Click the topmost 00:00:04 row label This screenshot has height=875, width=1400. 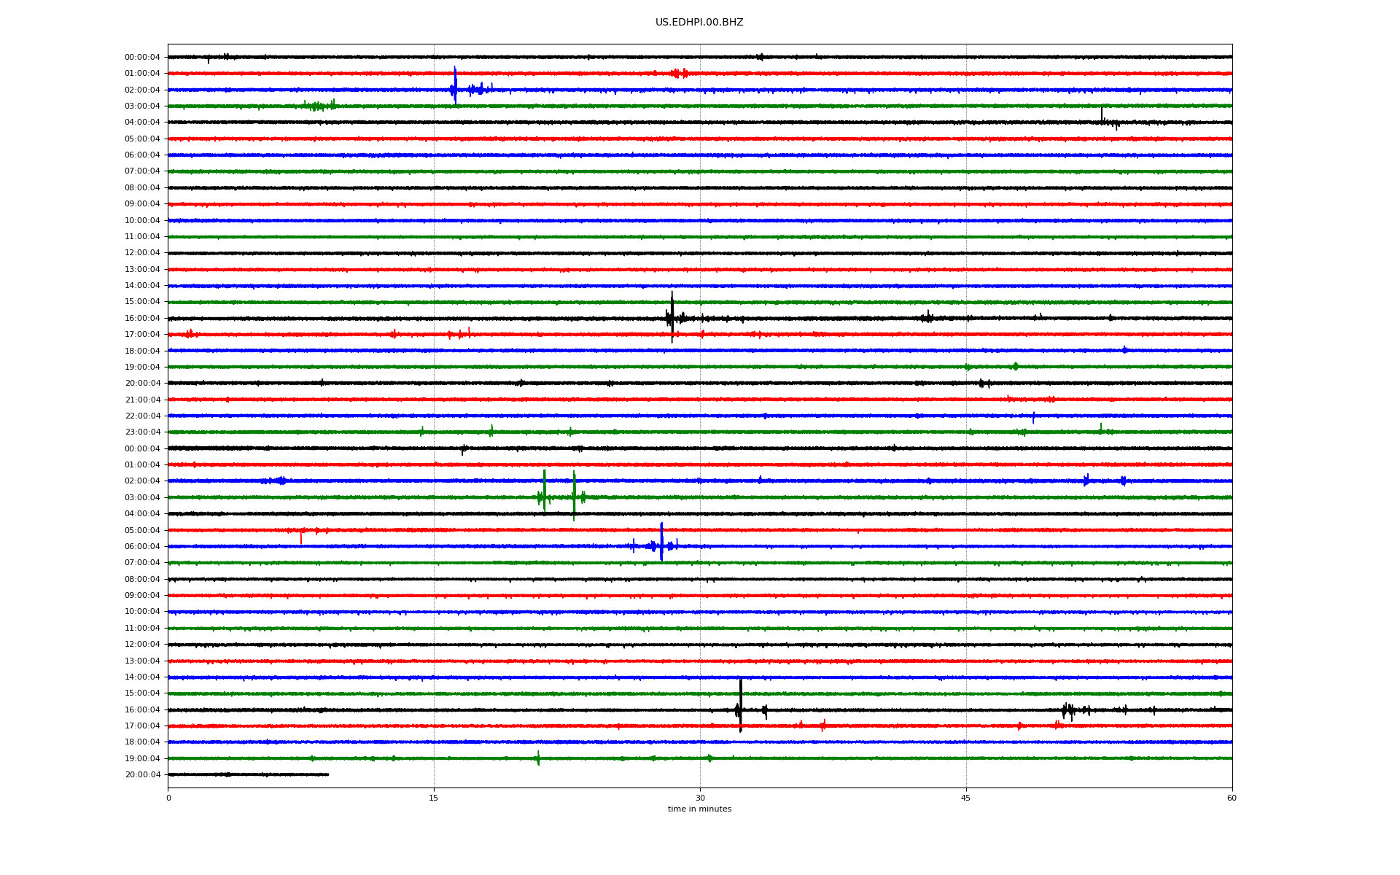coord(142,57)
